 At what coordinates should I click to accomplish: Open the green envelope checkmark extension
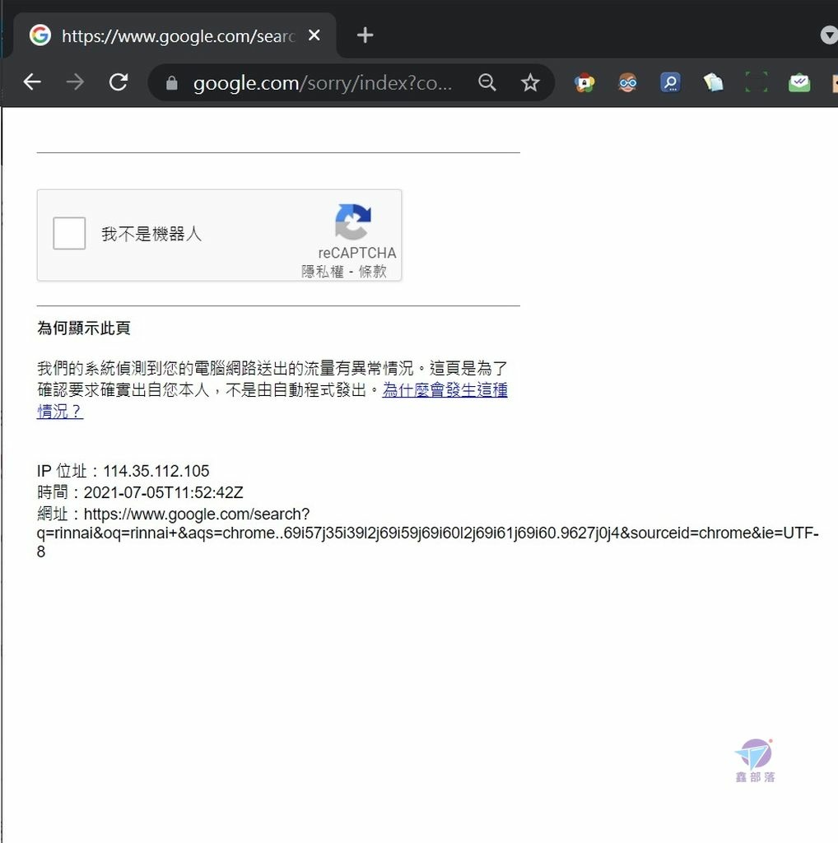(799, 83)
